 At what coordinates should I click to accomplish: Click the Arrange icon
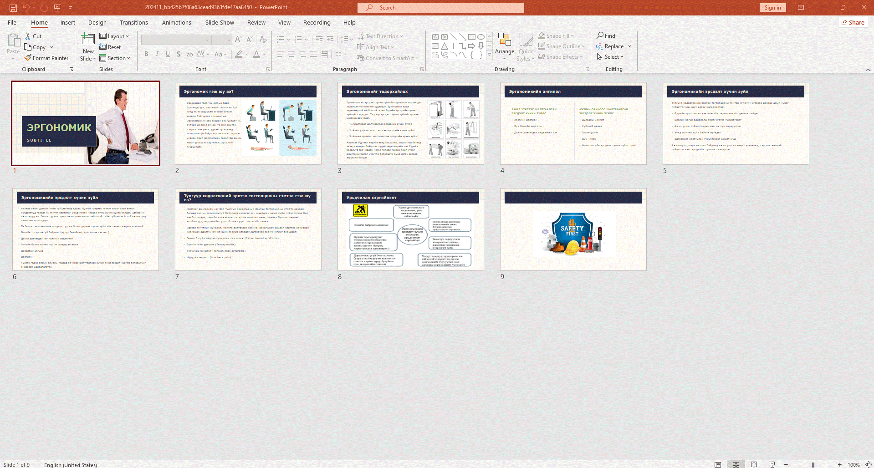pyautogui.click(x=504, y=42)
